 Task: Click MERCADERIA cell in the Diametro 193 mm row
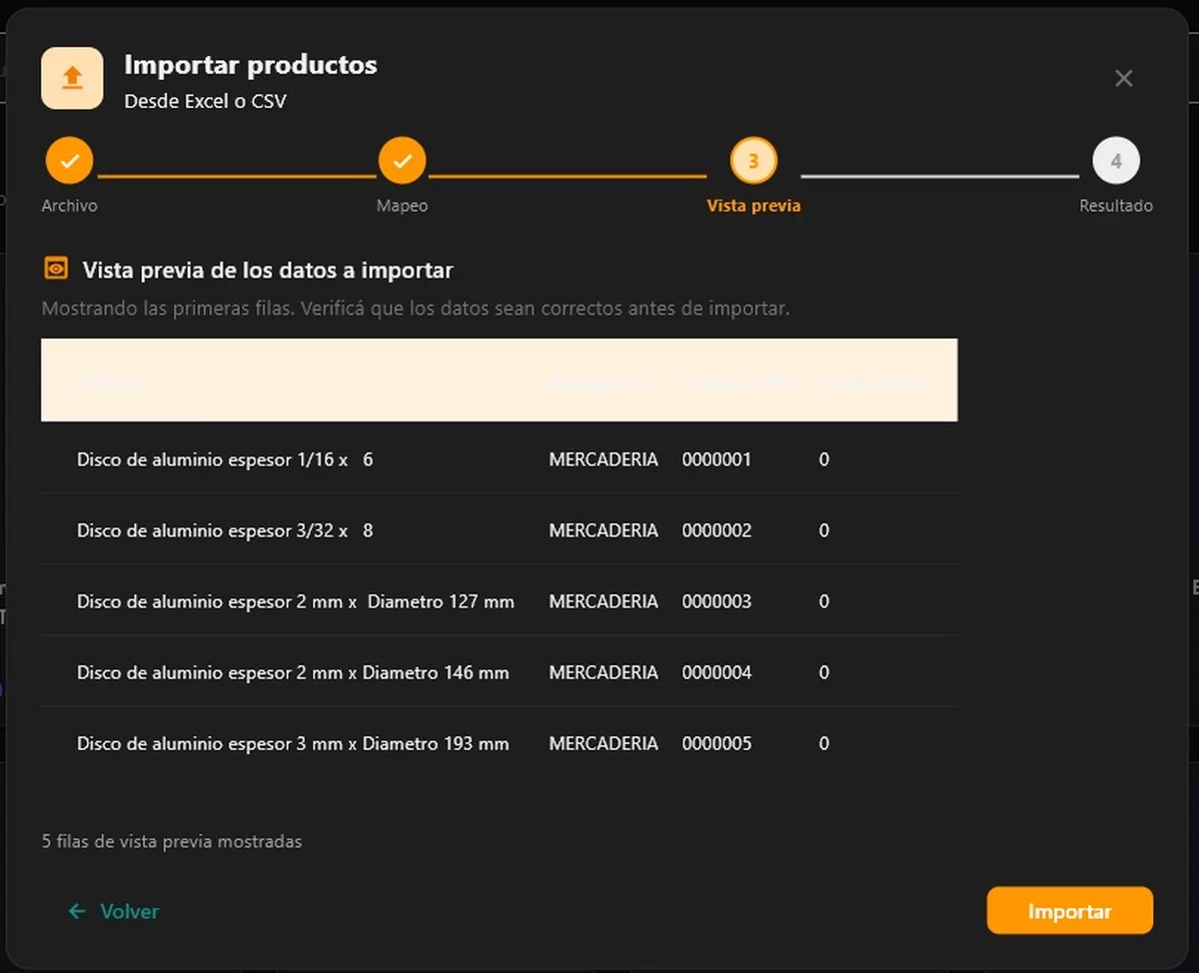tap(603, 743)
